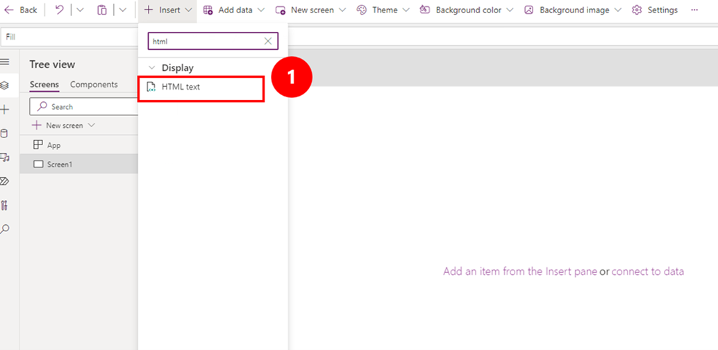Click New screen in top toolbar
Screen dimensions: 718x350
[306, 10]
